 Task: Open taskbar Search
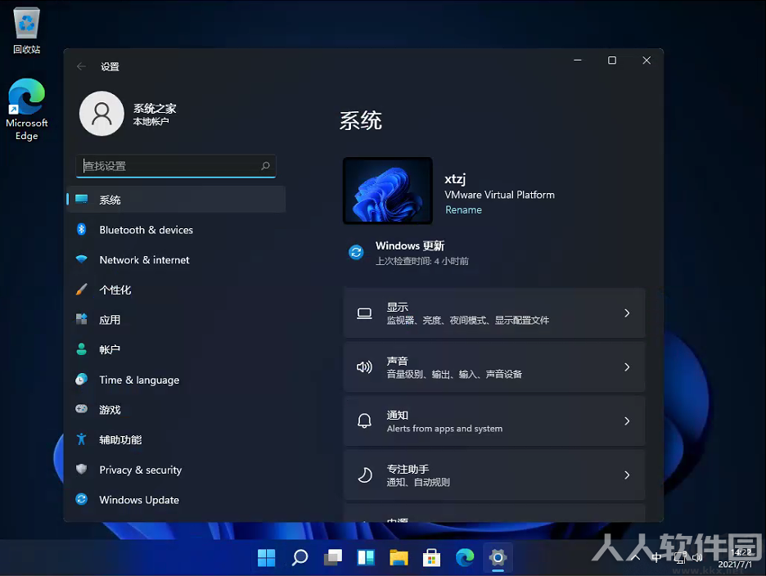(300, 557)
